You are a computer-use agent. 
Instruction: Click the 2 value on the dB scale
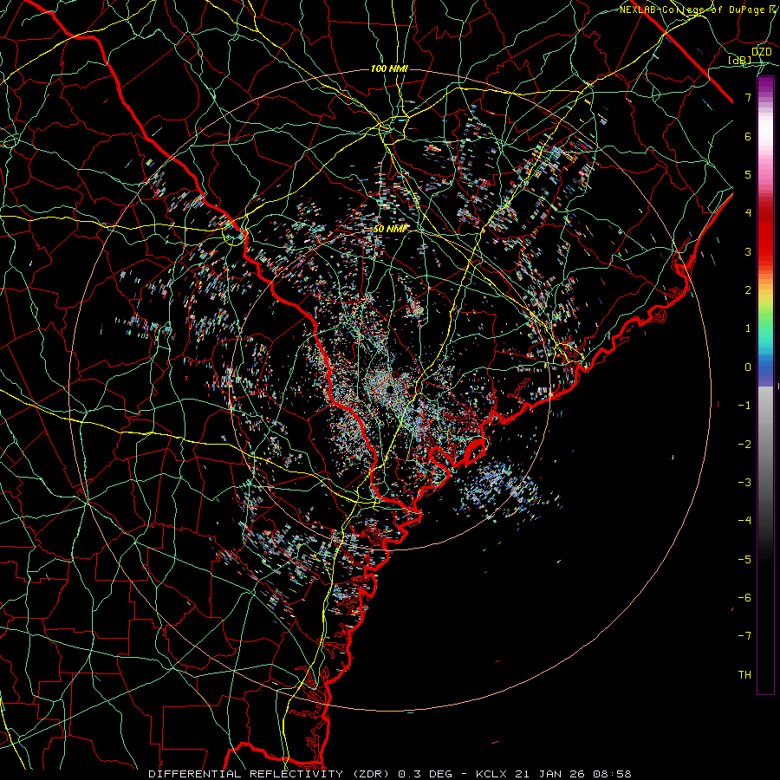(x=748, y=290)
